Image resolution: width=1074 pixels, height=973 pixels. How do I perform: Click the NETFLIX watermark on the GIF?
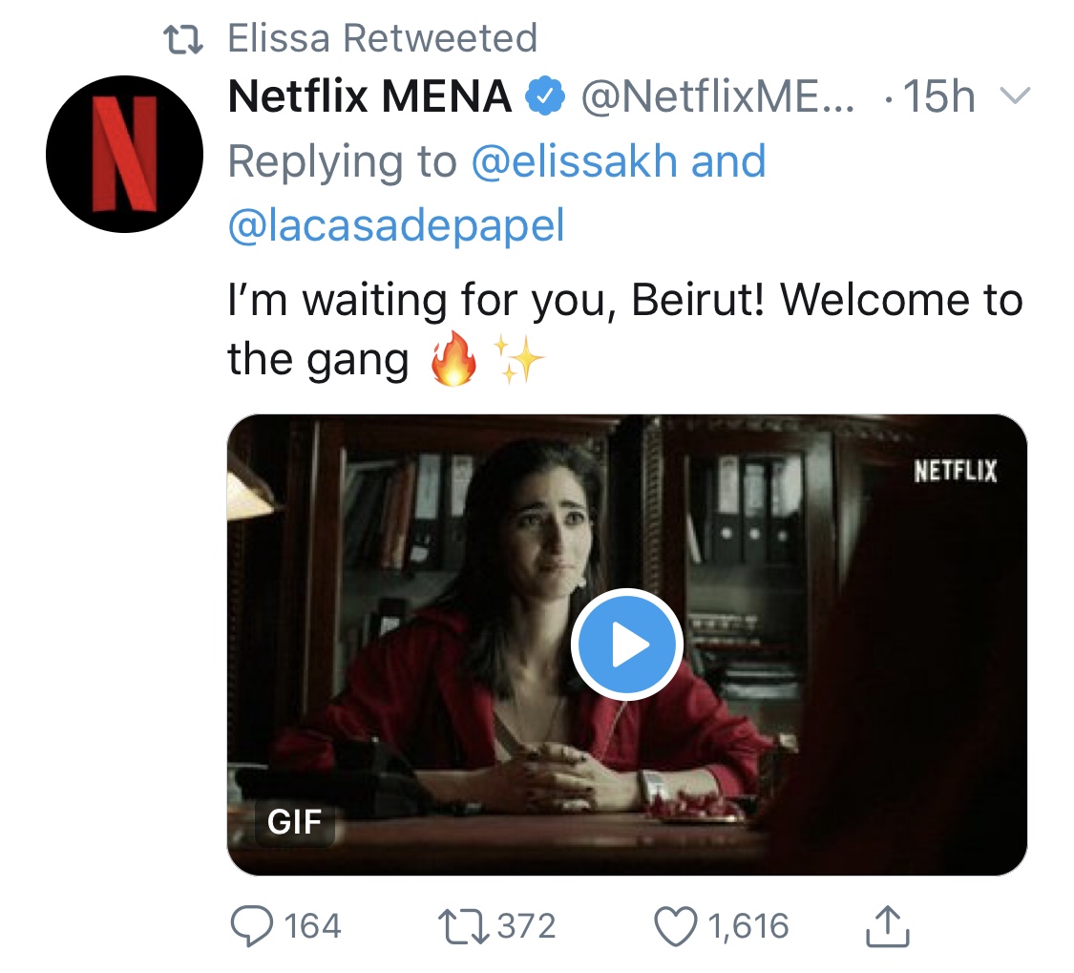(955, 472)
